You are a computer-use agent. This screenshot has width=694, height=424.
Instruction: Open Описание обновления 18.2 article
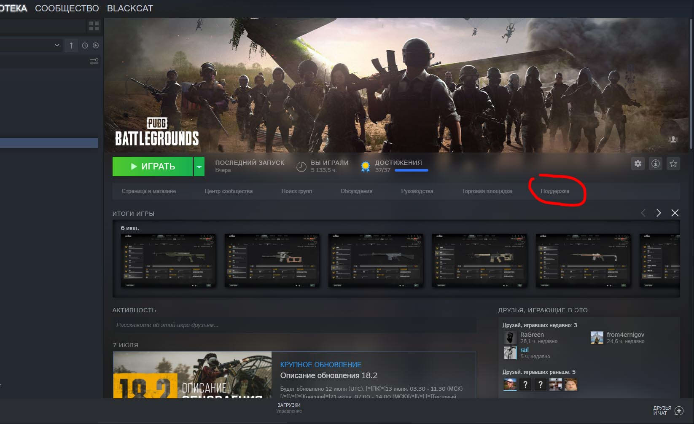coord(329,376)
